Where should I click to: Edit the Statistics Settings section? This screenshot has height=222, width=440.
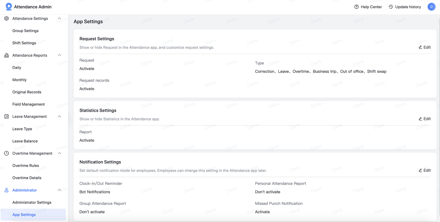tap(425, 119)
